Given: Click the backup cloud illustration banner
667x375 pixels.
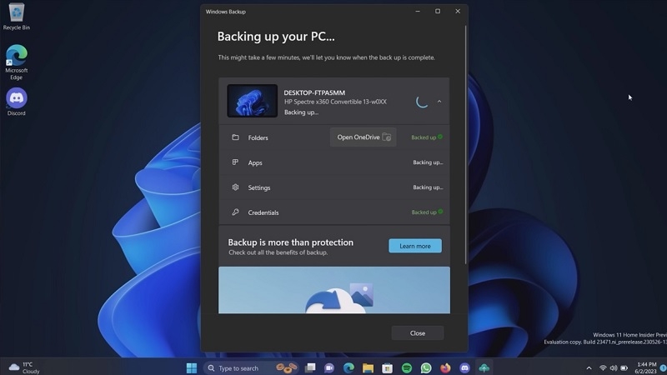Looking at the screenshot, I should tap(334, 290).
